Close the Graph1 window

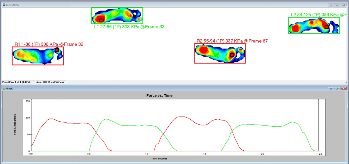pos(343,88)
